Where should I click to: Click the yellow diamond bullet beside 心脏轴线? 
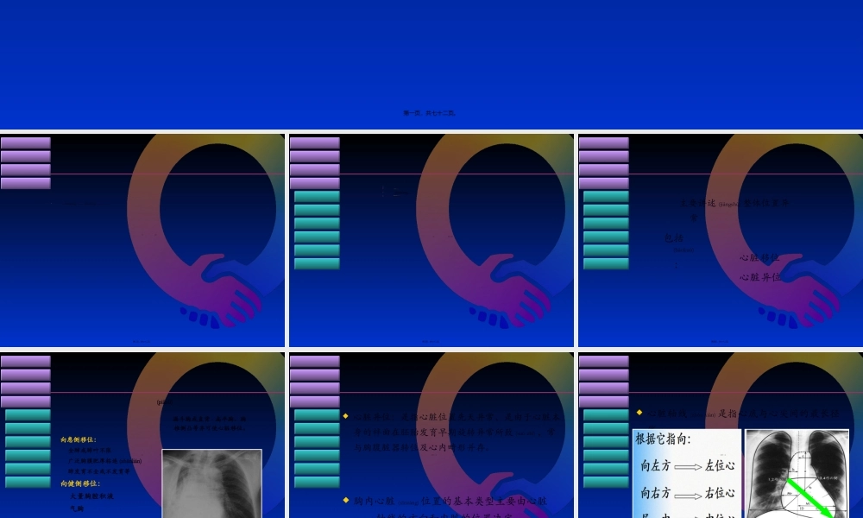pos(639,412)
